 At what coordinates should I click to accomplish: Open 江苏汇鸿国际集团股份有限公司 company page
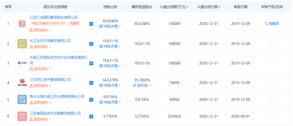point(54,17)
